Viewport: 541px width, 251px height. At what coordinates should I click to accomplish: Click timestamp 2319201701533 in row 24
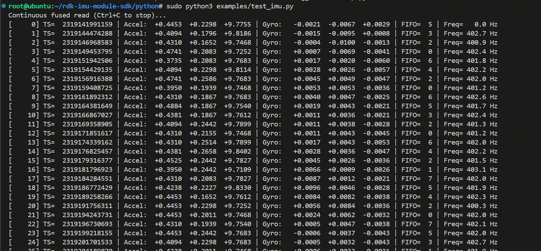(87, 242)
